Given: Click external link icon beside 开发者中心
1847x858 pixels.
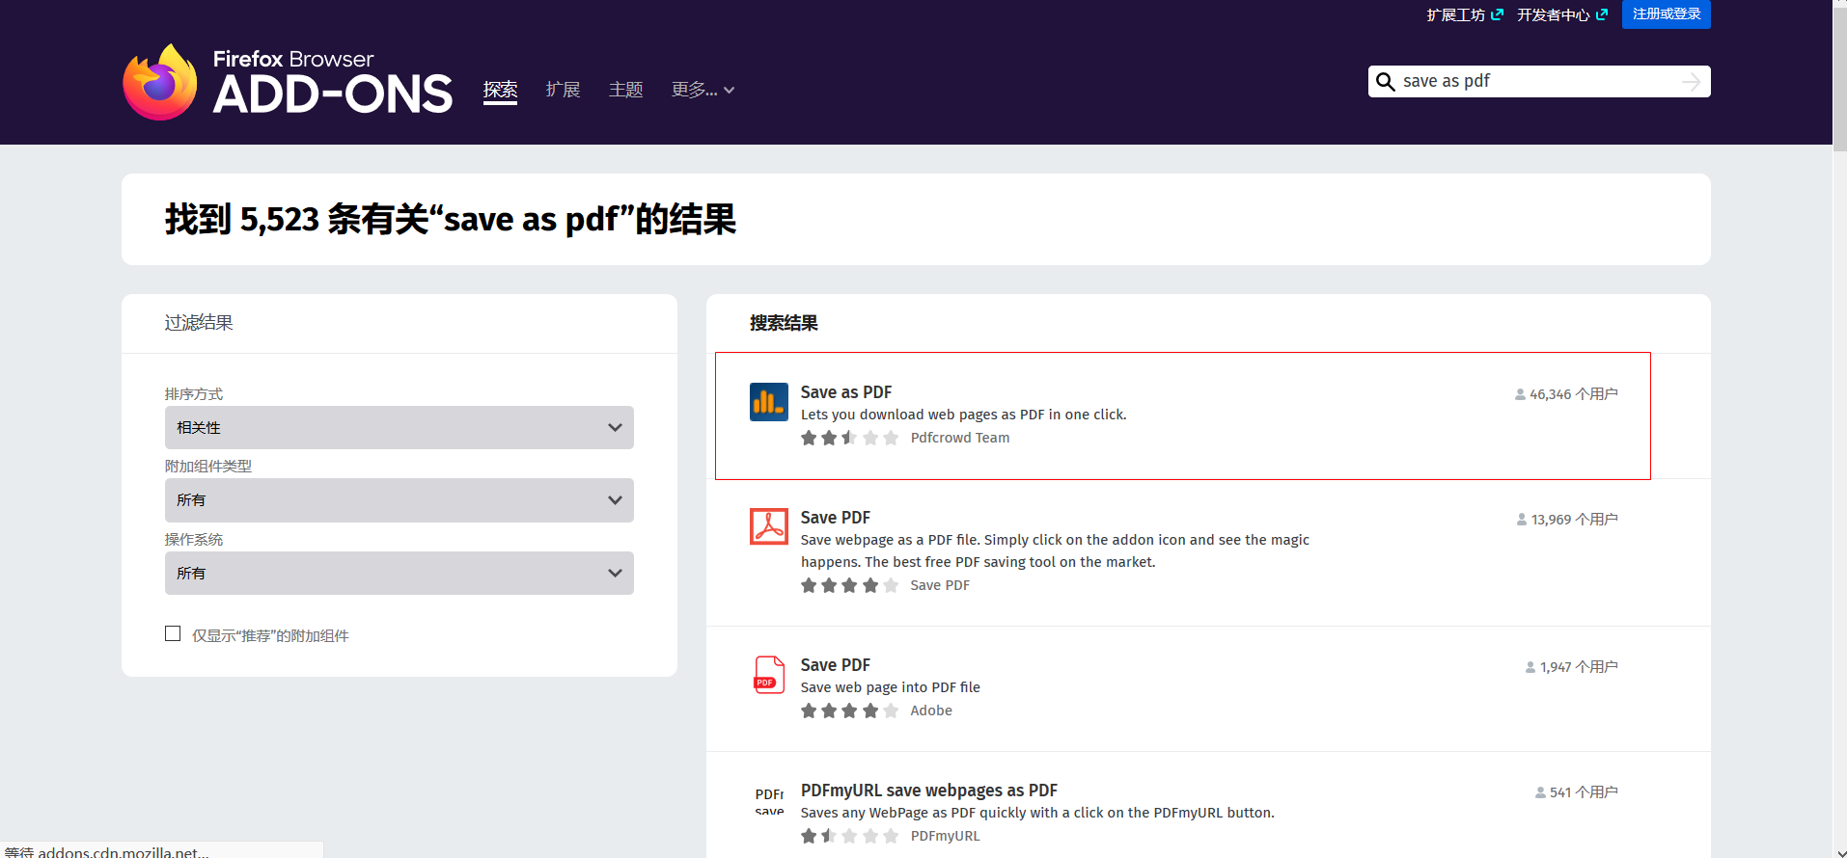Looking at the screenshot, I should (x=1602, y=14).
